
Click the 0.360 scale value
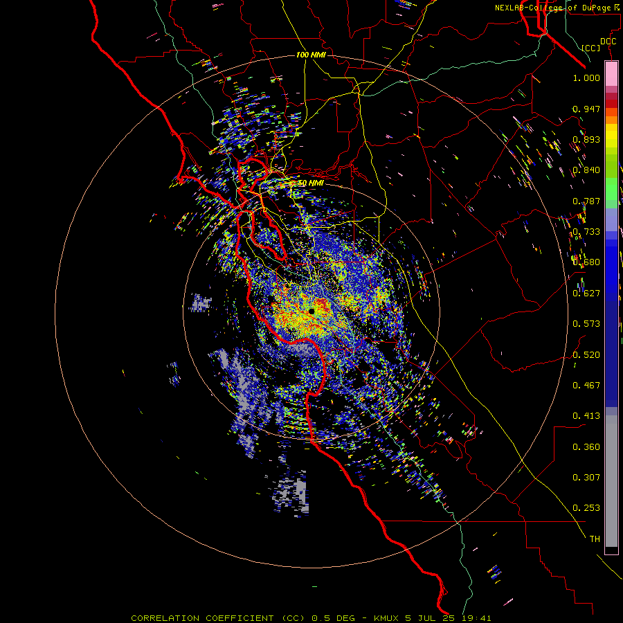click(586, 447)
